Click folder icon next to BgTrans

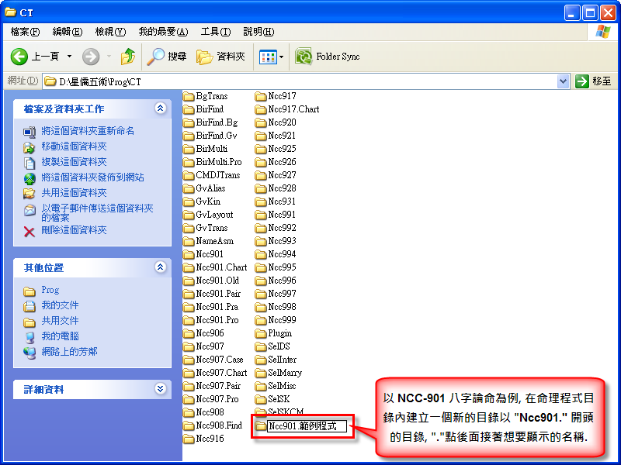click(x=189, y=96)
